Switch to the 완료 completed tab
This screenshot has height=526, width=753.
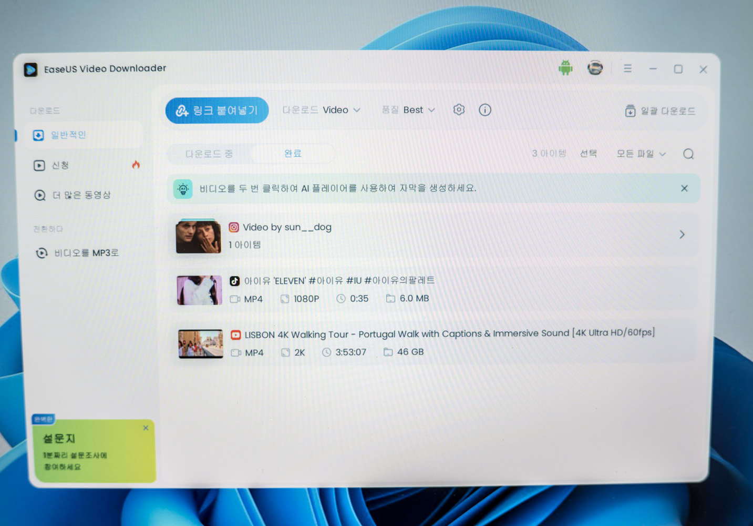click(x=293, y=154)
